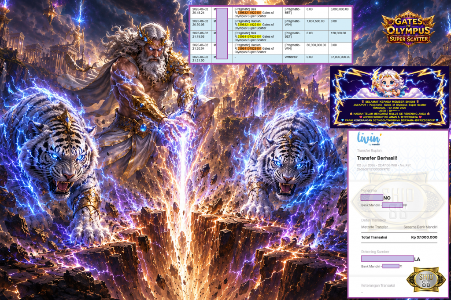
Task: Click the Metode Transfer label
Action: 374,227
